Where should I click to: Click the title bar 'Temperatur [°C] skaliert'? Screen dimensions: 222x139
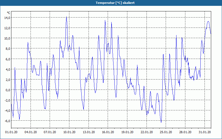coord(111,3)
